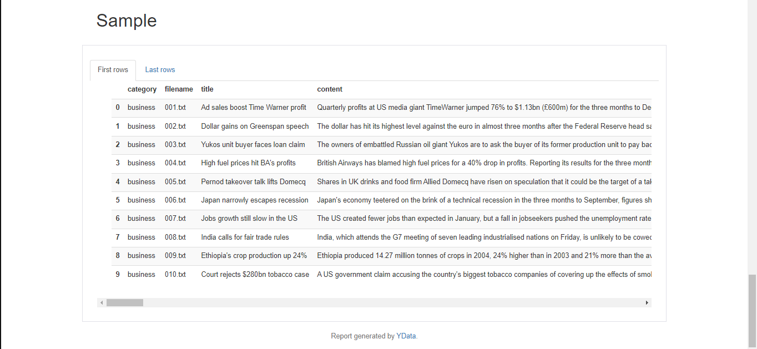This screenshot has width=757, height=349.
Task: Click content starting 'Ethiopia produced 14.27 million tonnes'
Action: tap(484, 256)
